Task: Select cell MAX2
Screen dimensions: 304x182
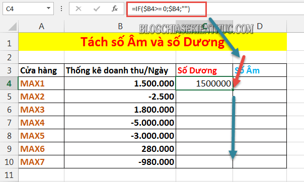Action: click(41, 97)
